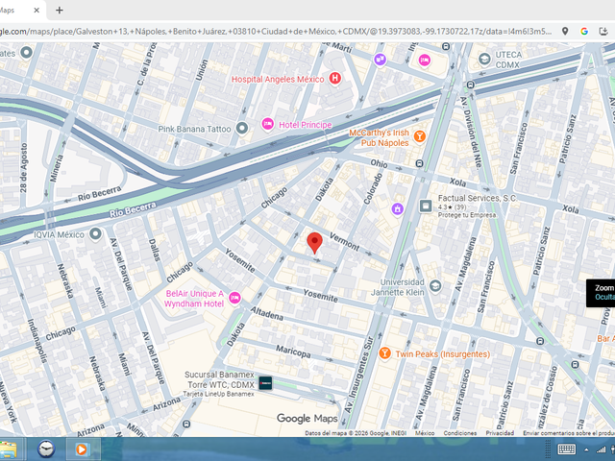Click the "Factual Services, S.C." label

point(478,199)
